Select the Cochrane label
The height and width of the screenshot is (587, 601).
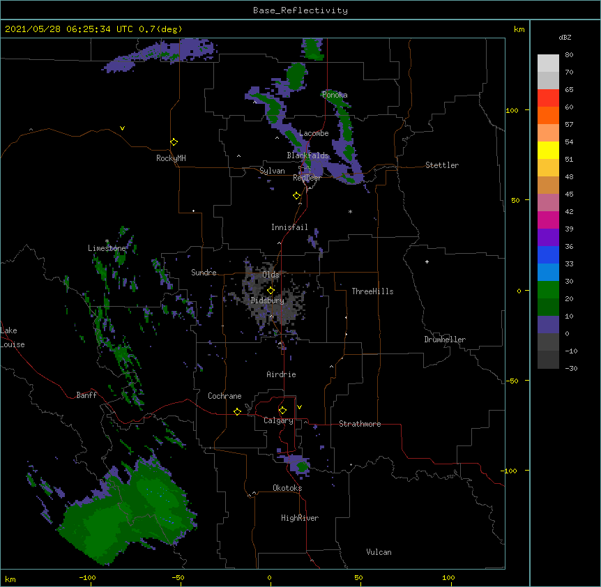pos(225,396)
